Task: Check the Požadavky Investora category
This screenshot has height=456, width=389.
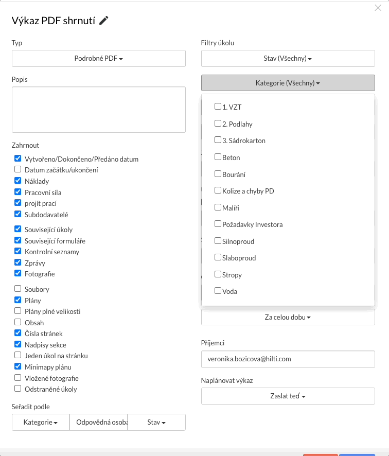Action: point(218,224)
